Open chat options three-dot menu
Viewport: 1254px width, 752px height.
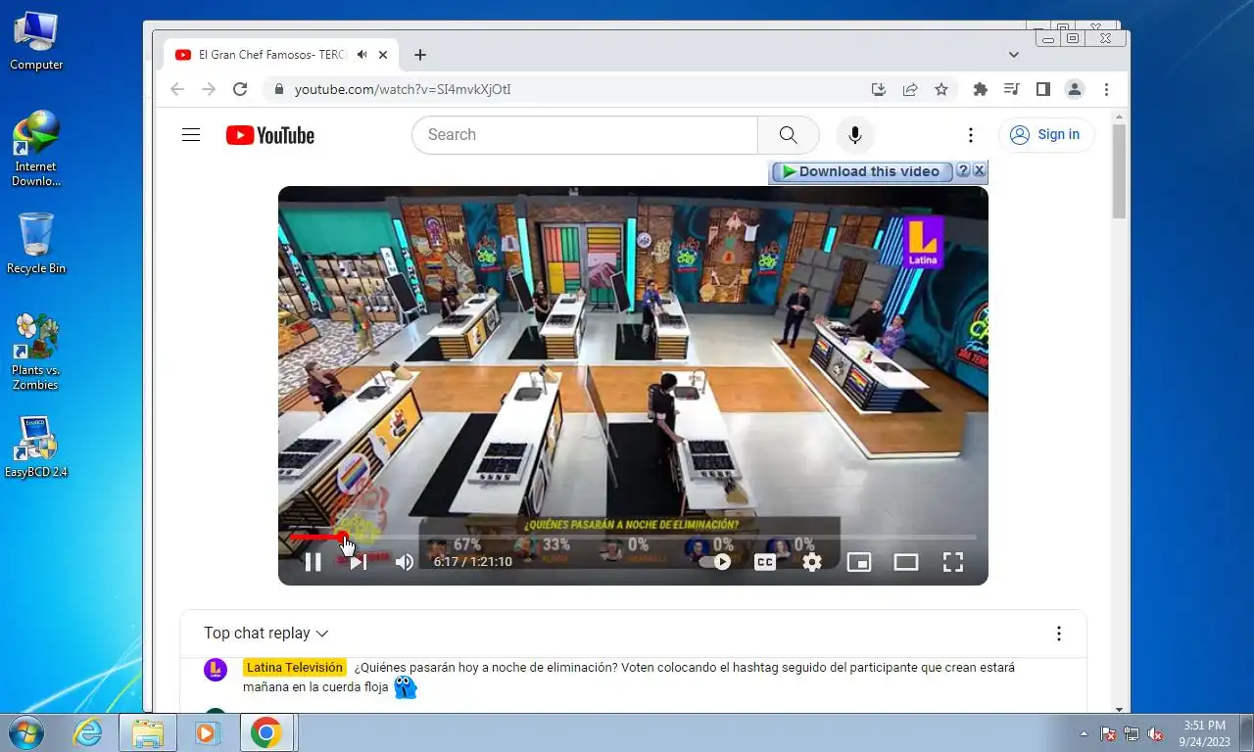[x=1058, y=634]
